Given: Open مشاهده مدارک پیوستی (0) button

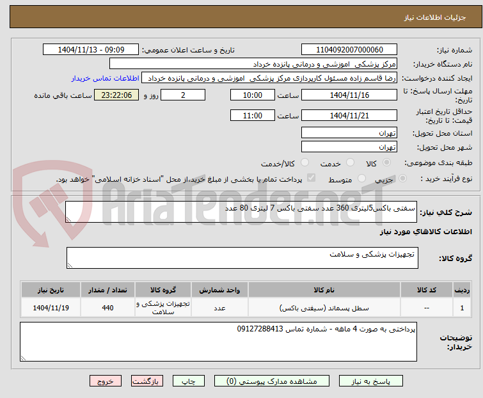Looking at the screenshot, I should click(272, 381).
